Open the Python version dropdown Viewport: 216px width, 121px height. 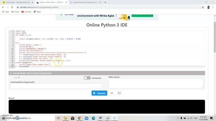(17, 78)
